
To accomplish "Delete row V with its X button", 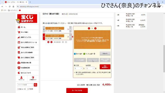I will click(x=70, y=37).
